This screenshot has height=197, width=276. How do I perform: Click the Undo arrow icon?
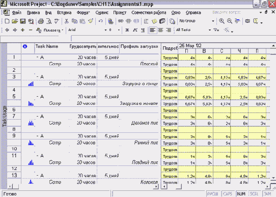click(100, 21)
